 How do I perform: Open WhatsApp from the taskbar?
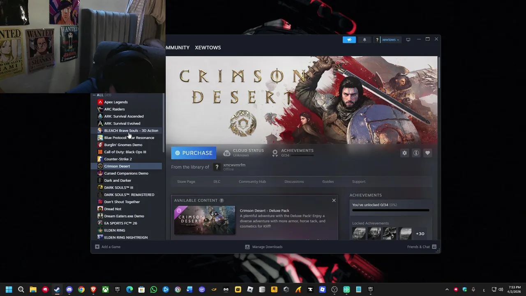(153, 289)
